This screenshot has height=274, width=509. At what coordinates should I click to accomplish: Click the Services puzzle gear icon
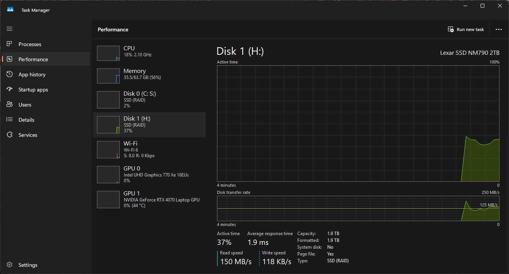(x=9, y=135)
